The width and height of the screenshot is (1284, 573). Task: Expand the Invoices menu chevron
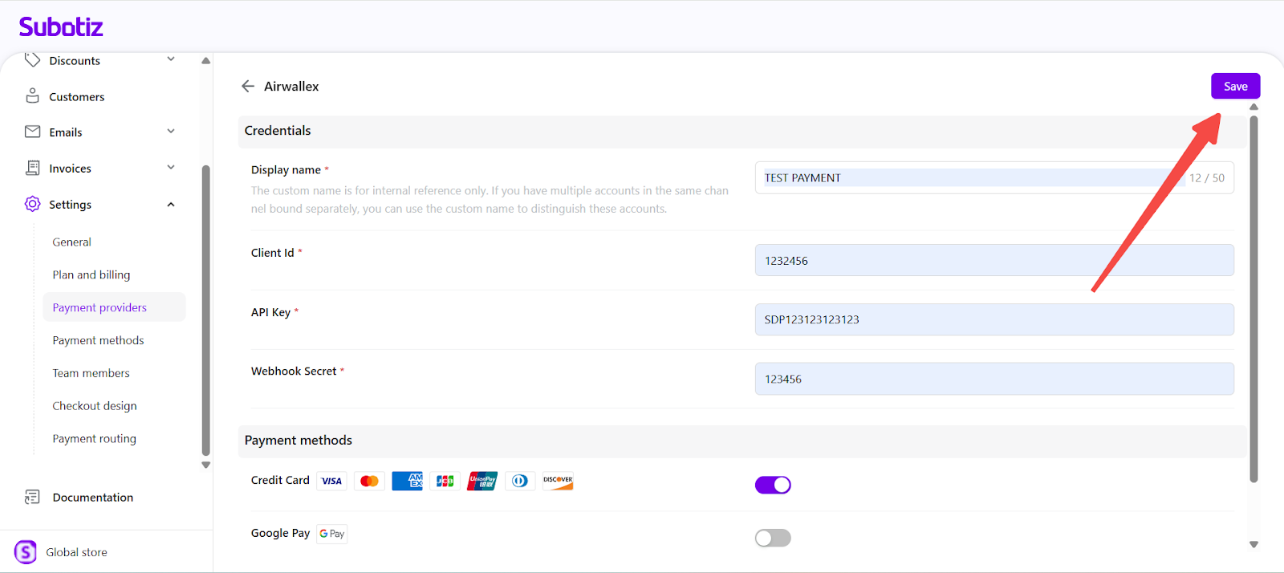click(x=171, y=168)
